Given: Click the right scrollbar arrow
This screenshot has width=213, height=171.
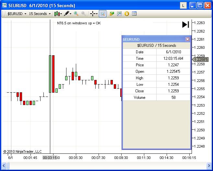Looking at the screenshot, I should (209, 166).
